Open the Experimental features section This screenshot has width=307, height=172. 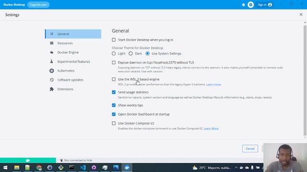point(73,62)
